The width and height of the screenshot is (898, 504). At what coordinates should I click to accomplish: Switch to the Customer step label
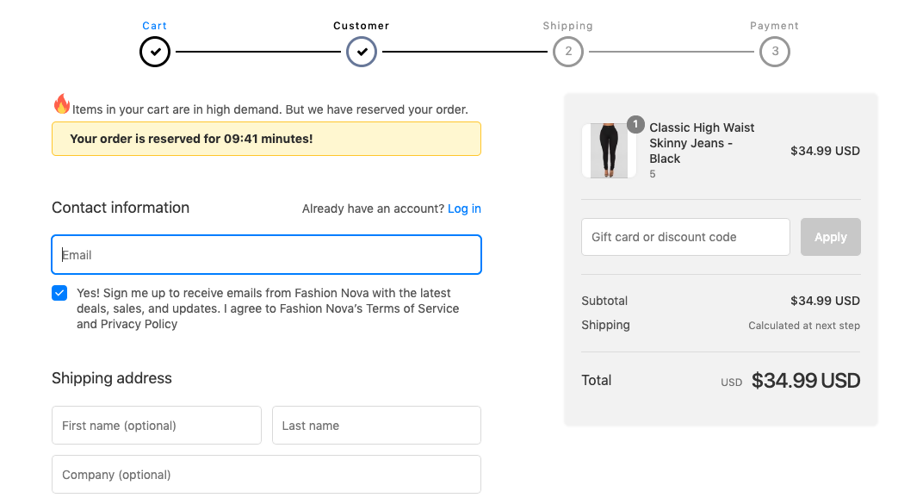coord(362,26)
